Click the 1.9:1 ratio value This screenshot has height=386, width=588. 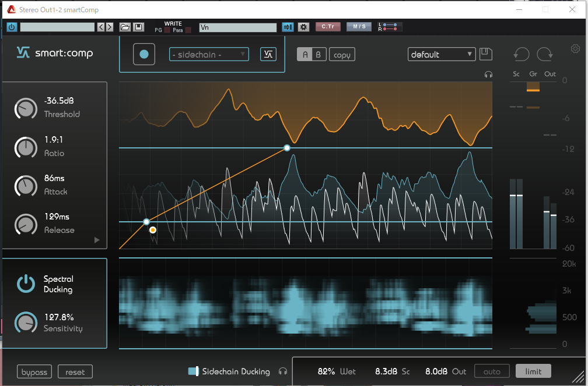(54, 140)
